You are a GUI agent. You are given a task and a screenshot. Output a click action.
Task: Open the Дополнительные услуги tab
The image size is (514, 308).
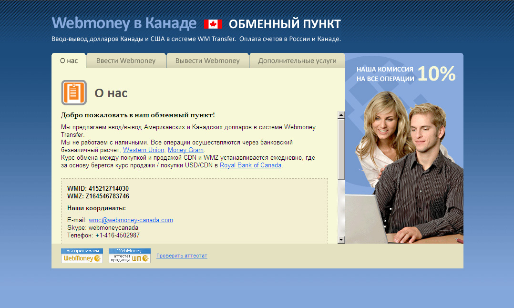(x=297, y=61)
